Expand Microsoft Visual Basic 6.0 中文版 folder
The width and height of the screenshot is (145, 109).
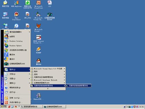coord(48,69)
